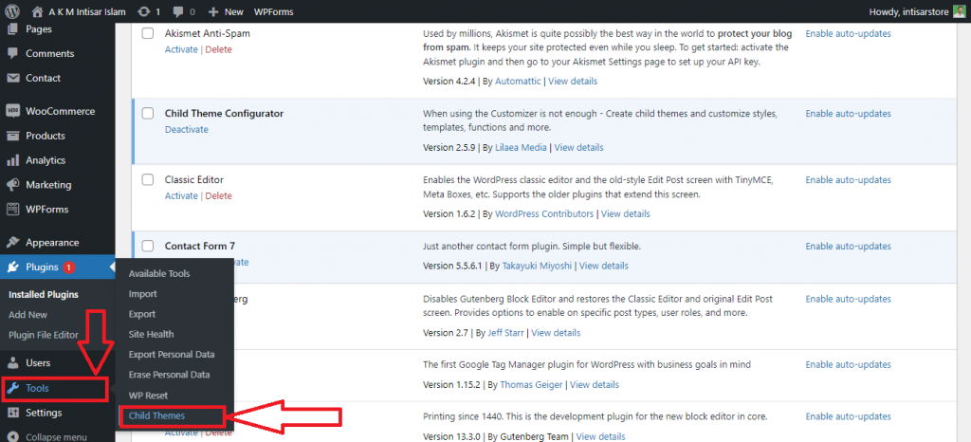971x442 pixels.
Task: Open WordPress Contributors author link
Action: [x=544, y=213]
